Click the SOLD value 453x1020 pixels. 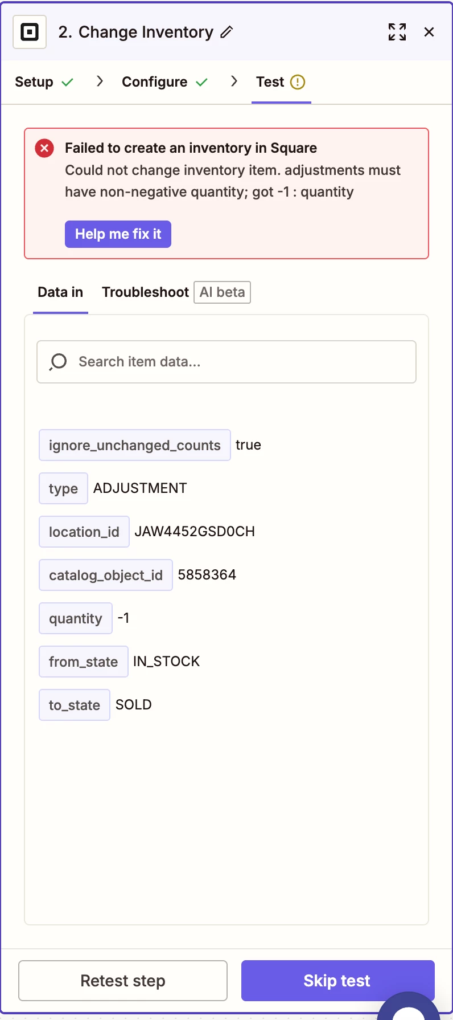134,705
